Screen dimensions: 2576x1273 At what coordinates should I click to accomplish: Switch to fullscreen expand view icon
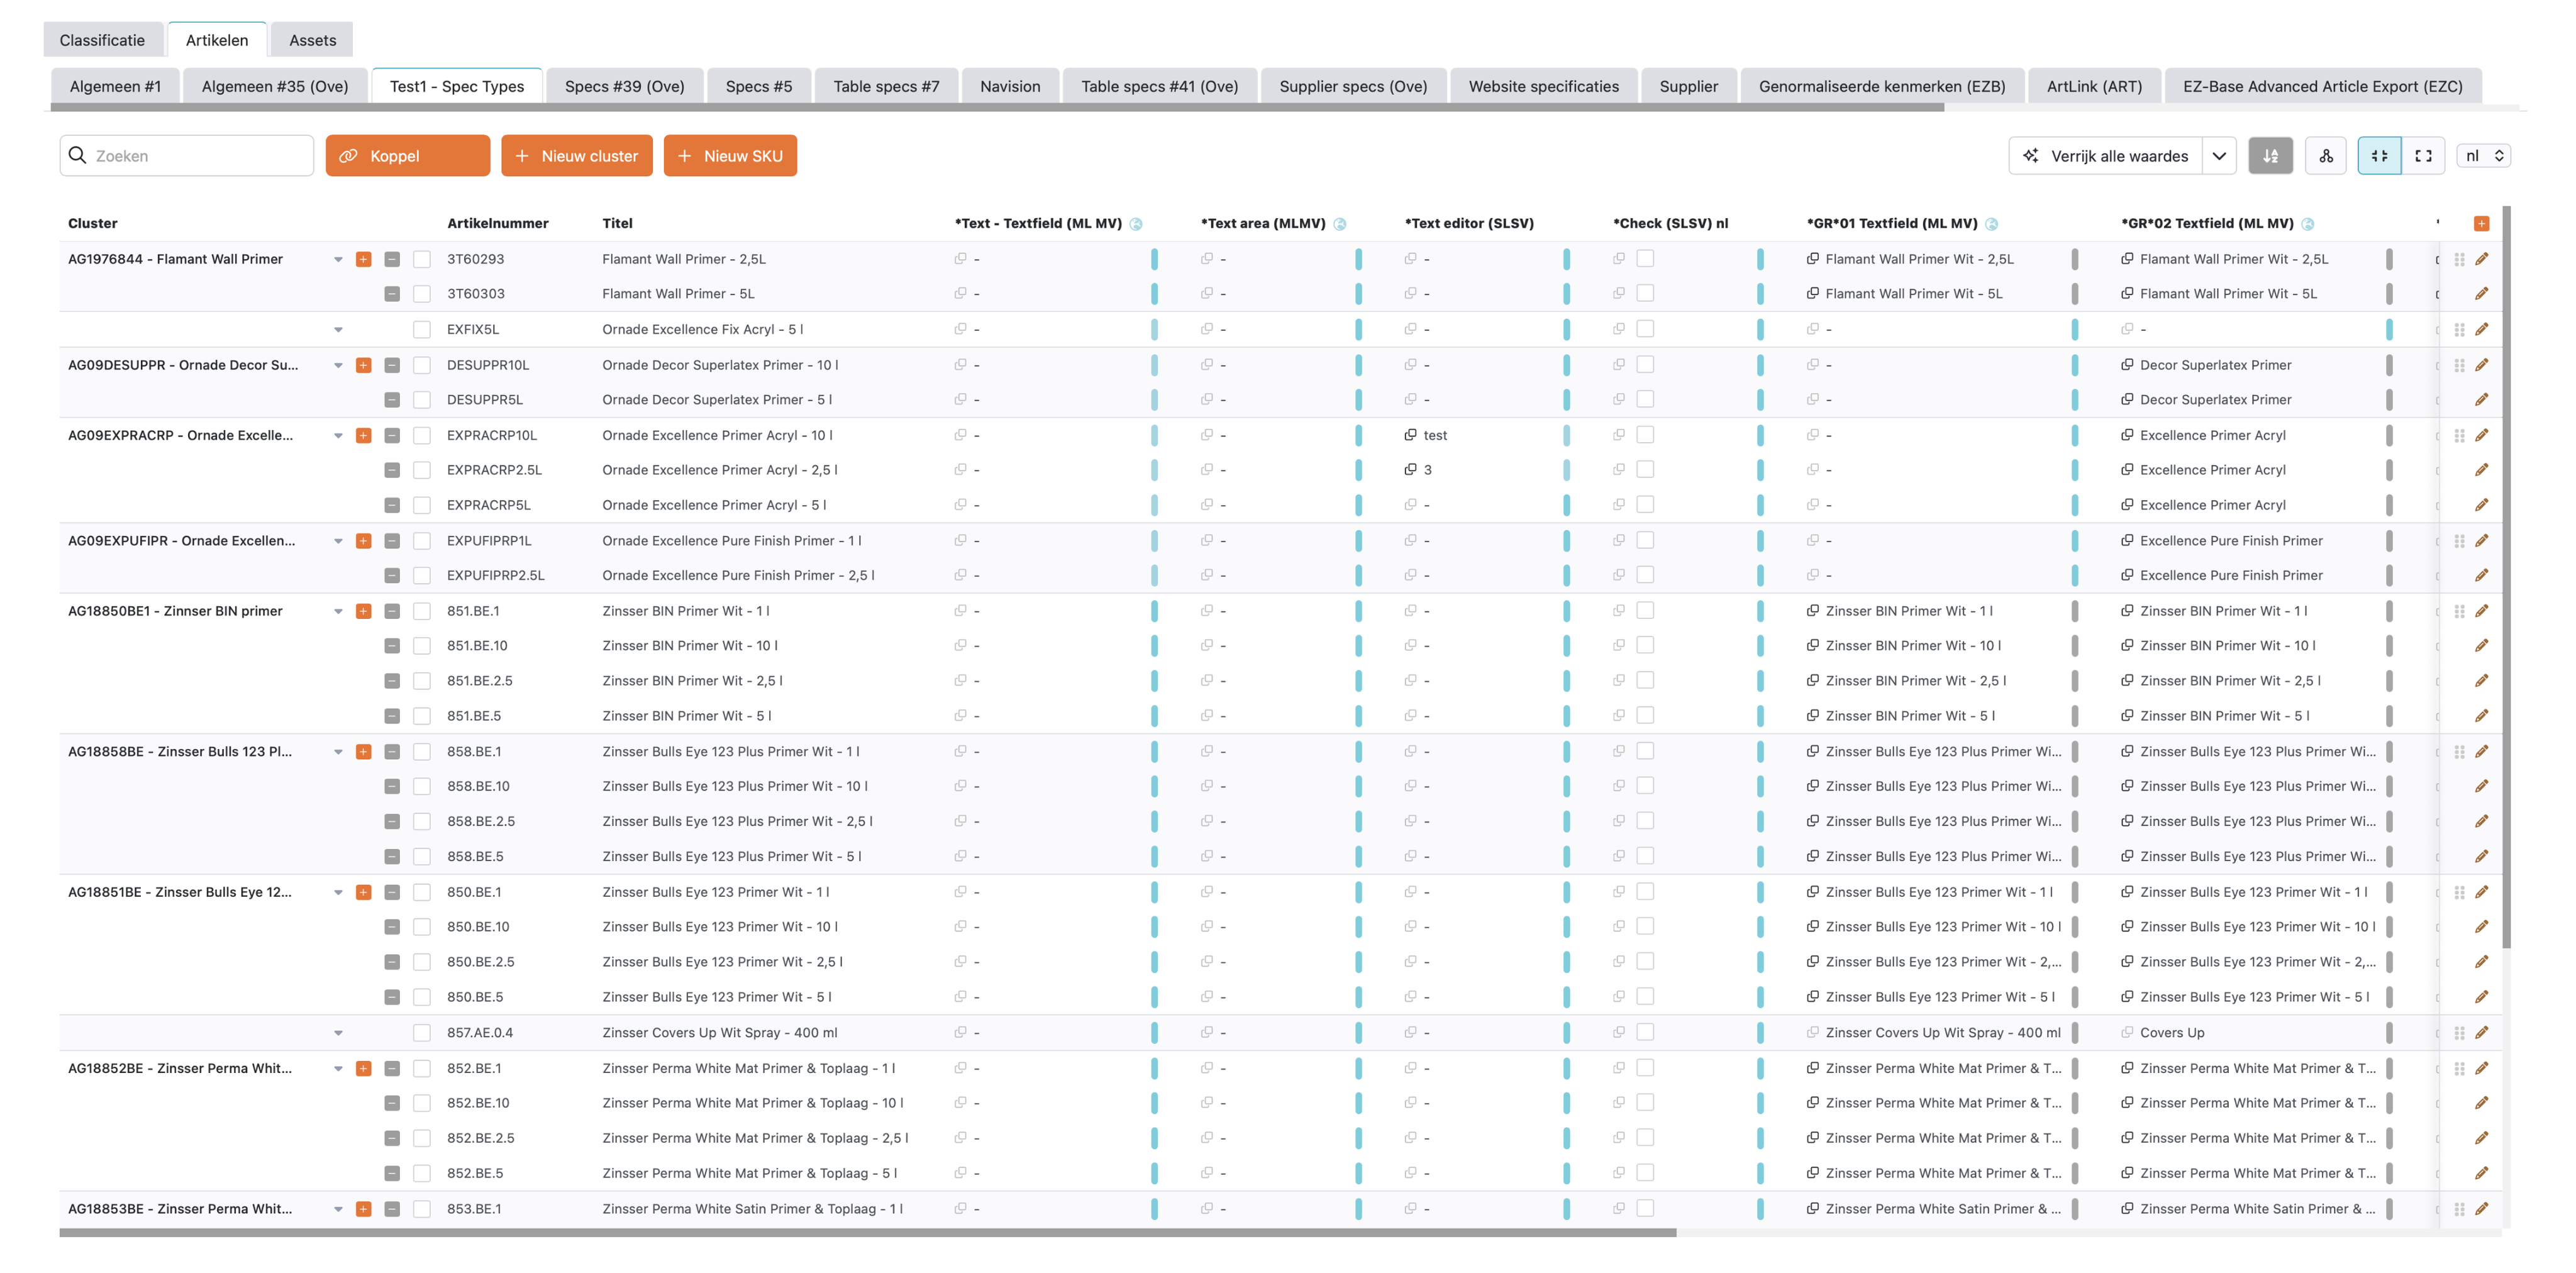point(2423,156)
